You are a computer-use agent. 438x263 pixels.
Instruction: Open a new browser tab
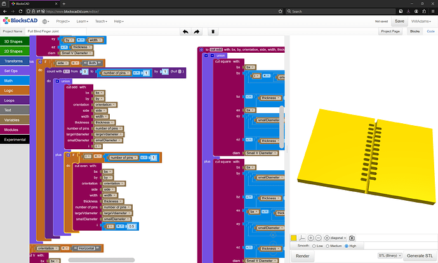click(x=63, y=4)
